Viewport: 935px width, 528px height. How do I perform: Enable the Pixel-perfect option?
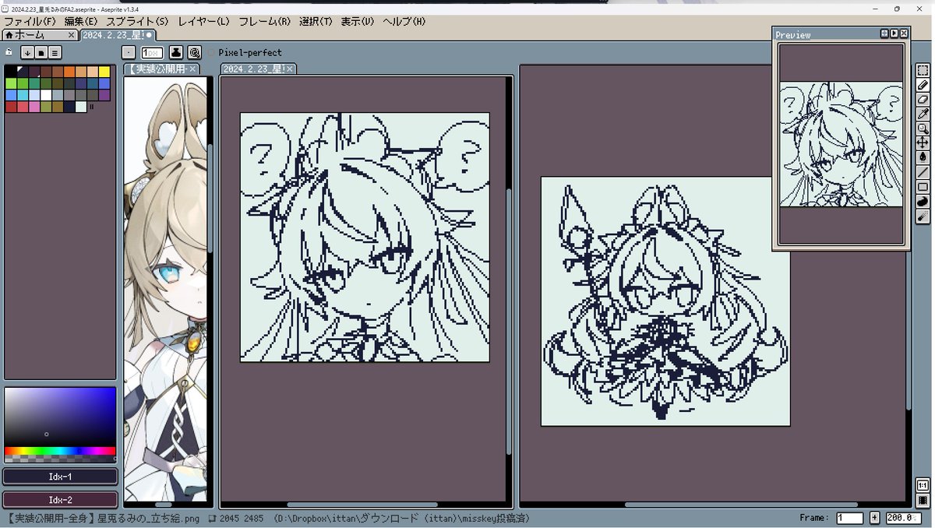[210, 52]
